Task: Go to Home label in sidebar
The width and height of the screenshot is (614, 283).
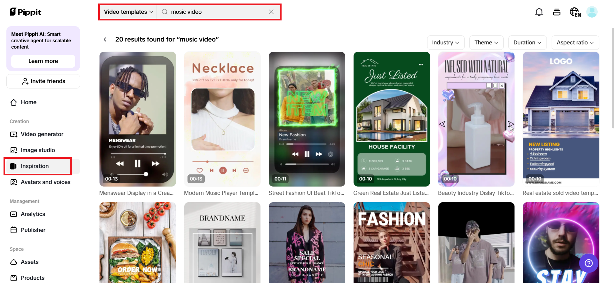Action: click(x=28, y=102)
